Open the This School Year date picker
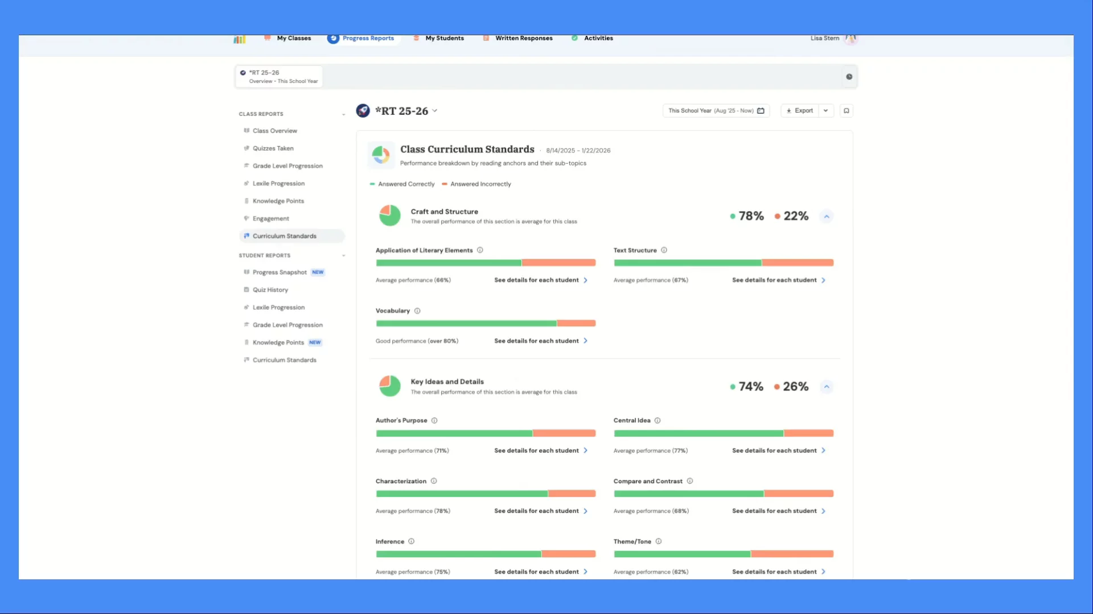Screen dimensions: 1093x614 pos(716,111)
